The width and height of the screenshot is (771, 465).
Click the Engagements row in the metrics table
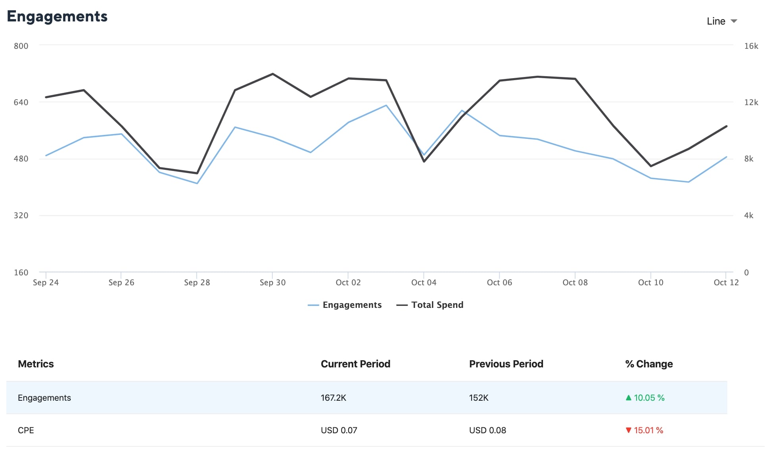(44, 398)
